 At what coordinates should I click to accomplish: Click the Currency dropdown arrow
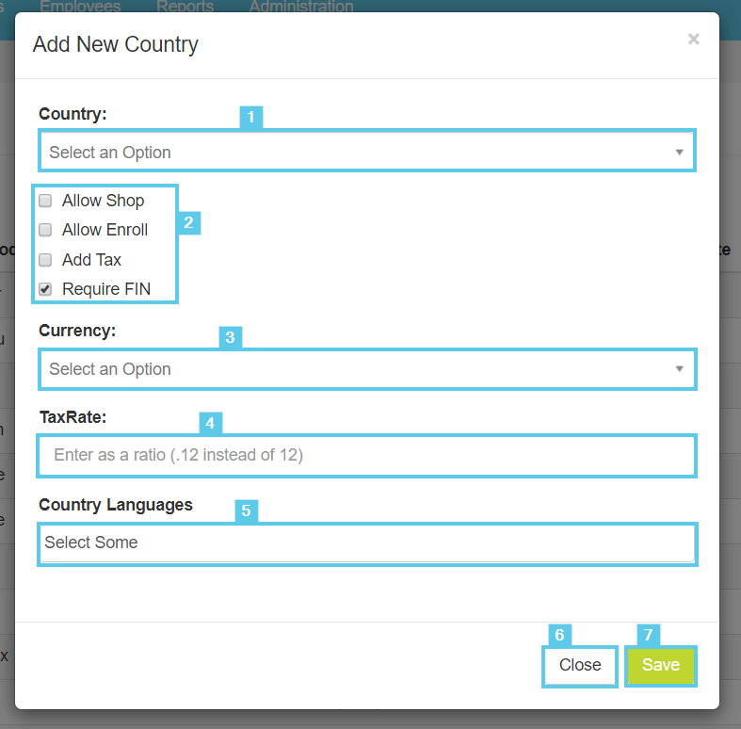679,369
